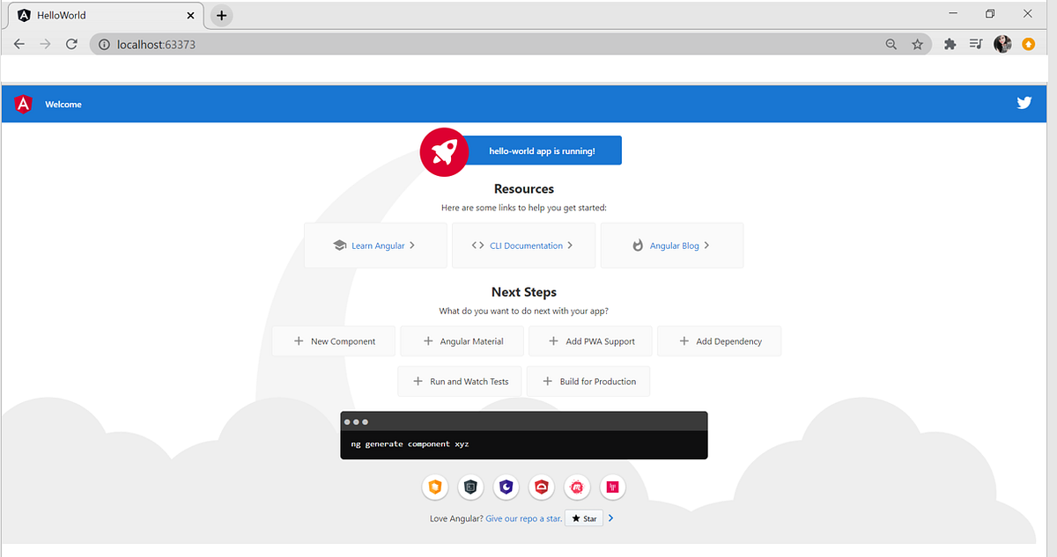Open the purple Augury shield icon
The image size is (1057, 557).
506,487
